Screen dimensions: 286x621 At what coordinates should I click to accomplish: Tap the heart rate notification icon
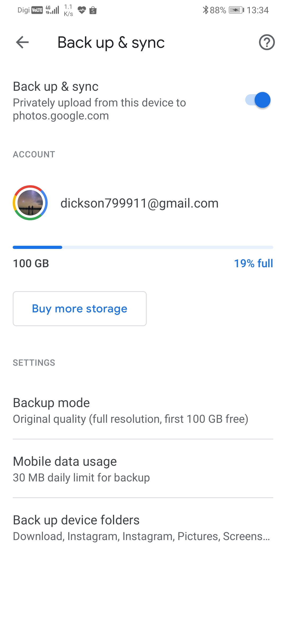click(82, 10)
